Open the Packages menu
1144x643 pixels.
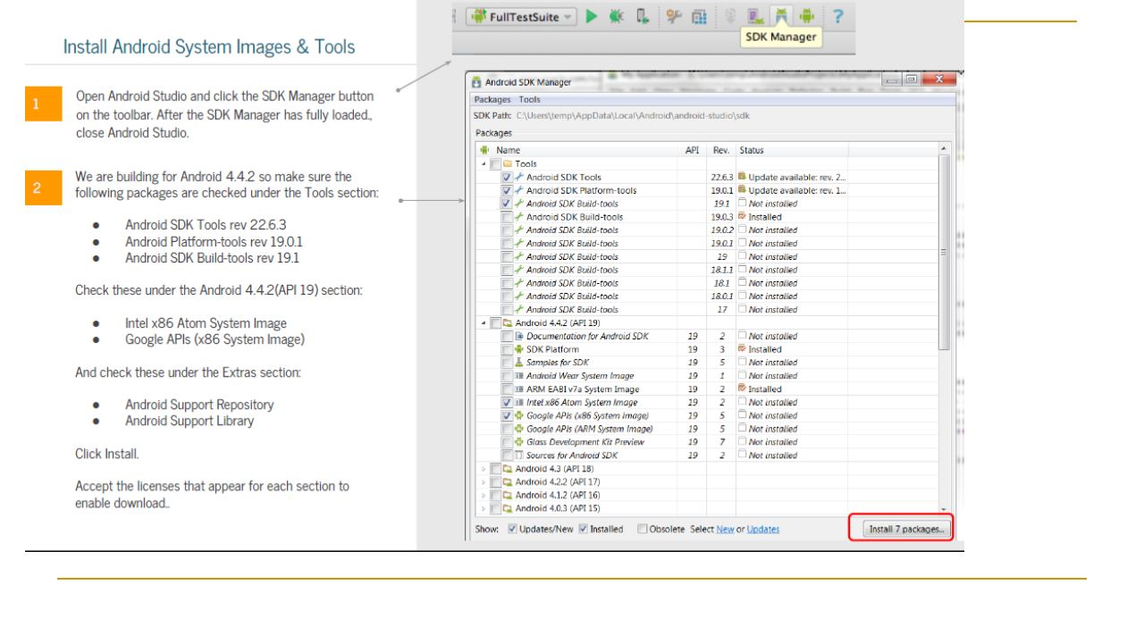tap(492, 100)
